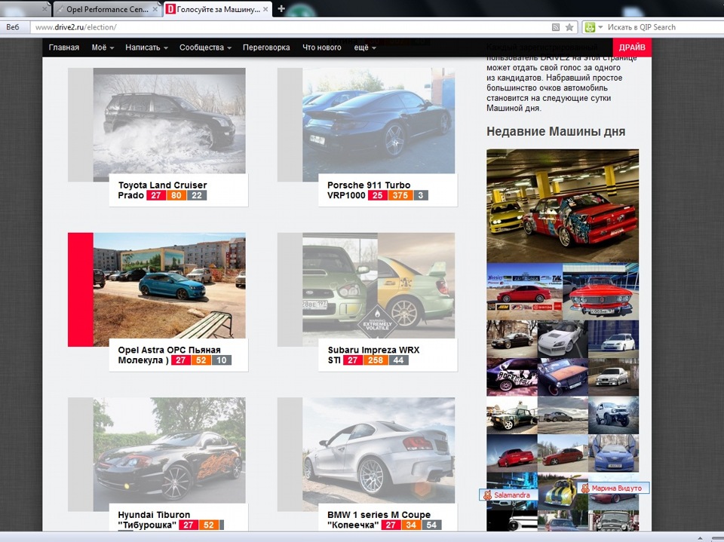Open search engine dropdown arrow near QIP Search
This screenshot has width=724, height=542.
coord(601,27)
